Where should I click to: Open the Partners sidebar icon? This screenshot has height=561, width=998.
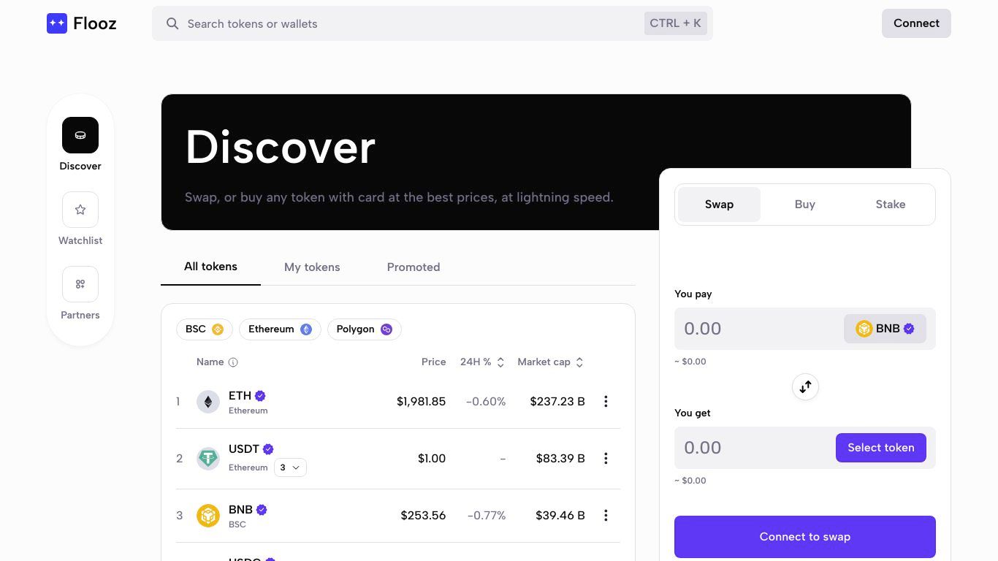click(x=80, y=284)
